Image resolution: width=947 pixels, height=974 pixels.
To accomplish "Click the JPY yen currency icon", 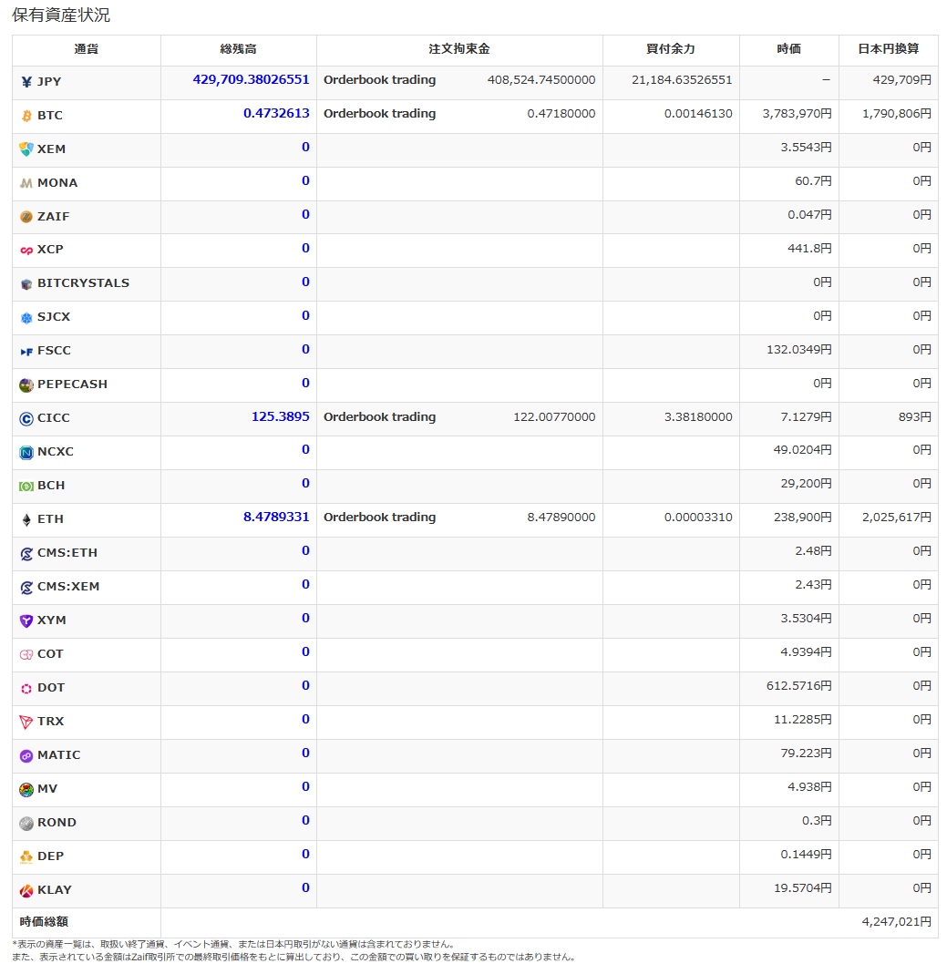I will click(26, 82).
